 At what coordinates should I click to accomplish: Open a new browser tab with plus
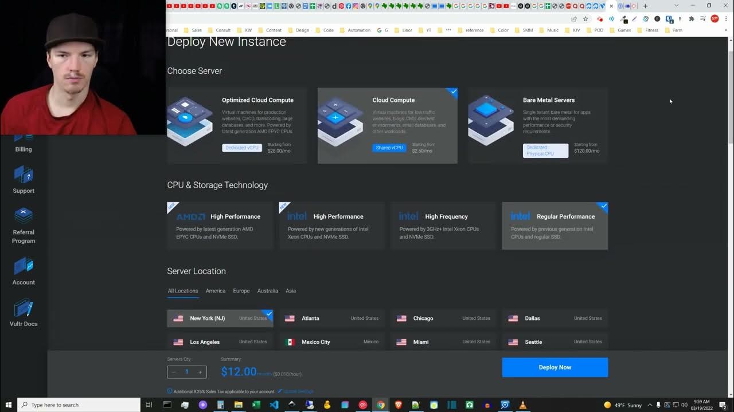[645, 6]
